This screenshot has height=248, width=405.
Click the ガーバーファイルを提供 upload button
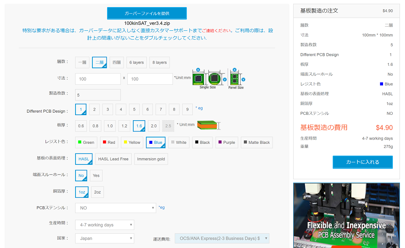coord(147,13)
